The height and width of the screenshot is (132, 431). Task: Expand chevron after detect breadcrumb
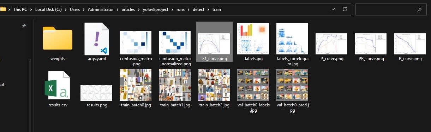click(x=209, y=9)
